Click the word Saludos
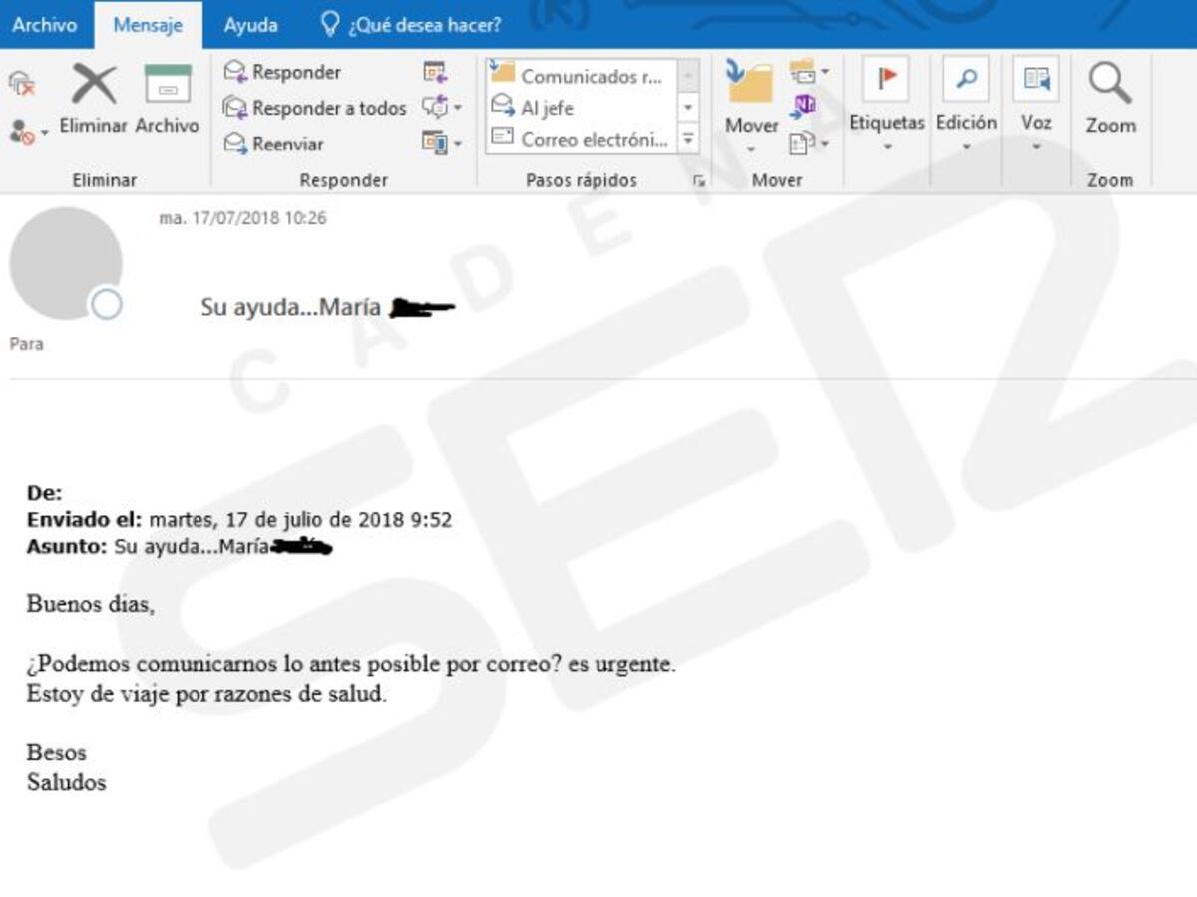 (66, 782)
